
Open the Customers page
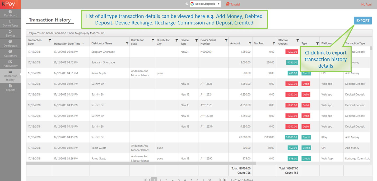(10, 54)
